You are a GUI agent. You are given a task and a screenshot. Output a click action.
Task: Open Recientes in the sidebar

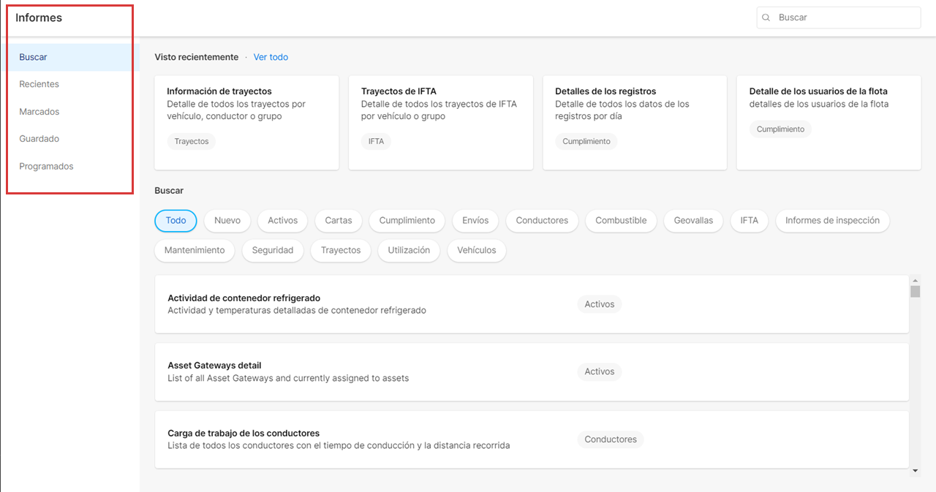[39, 84]
